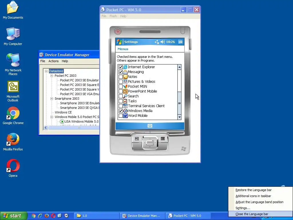
Task: Collapse Windows Mobile 5.0 Pocket PC node
Action: point(52,117)
